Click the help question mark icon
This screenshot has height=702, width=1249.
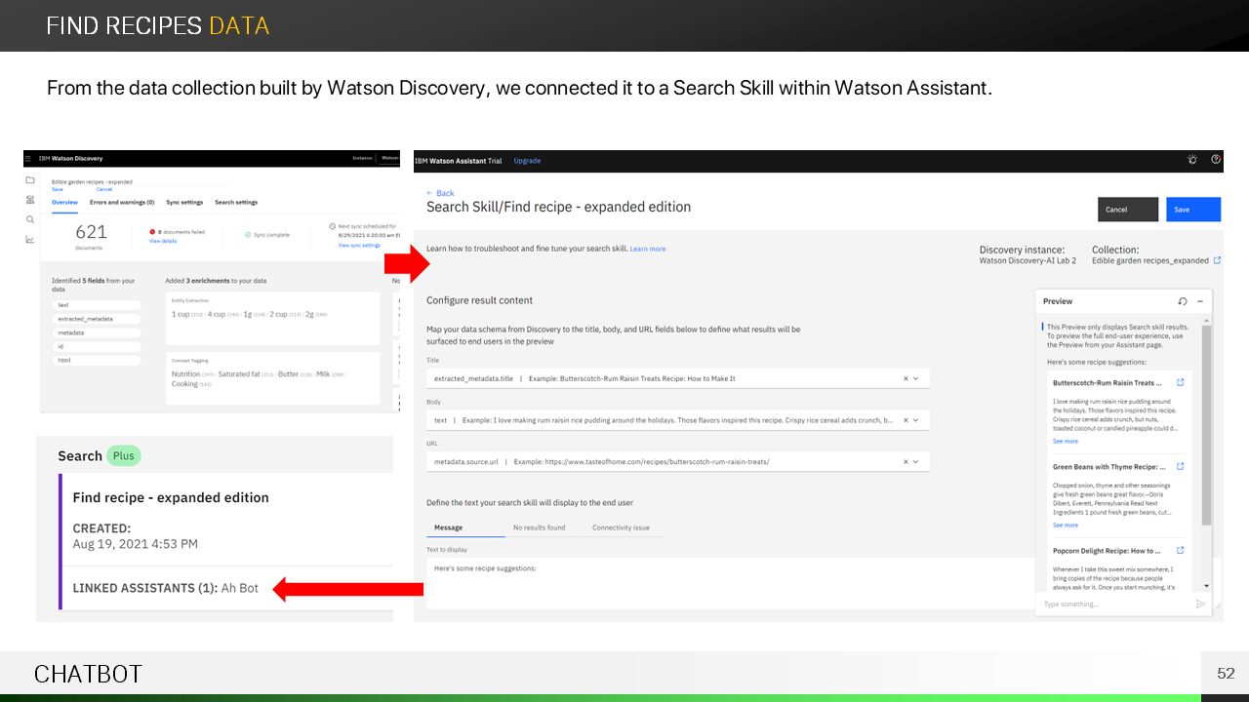(x=1216, y=160)
